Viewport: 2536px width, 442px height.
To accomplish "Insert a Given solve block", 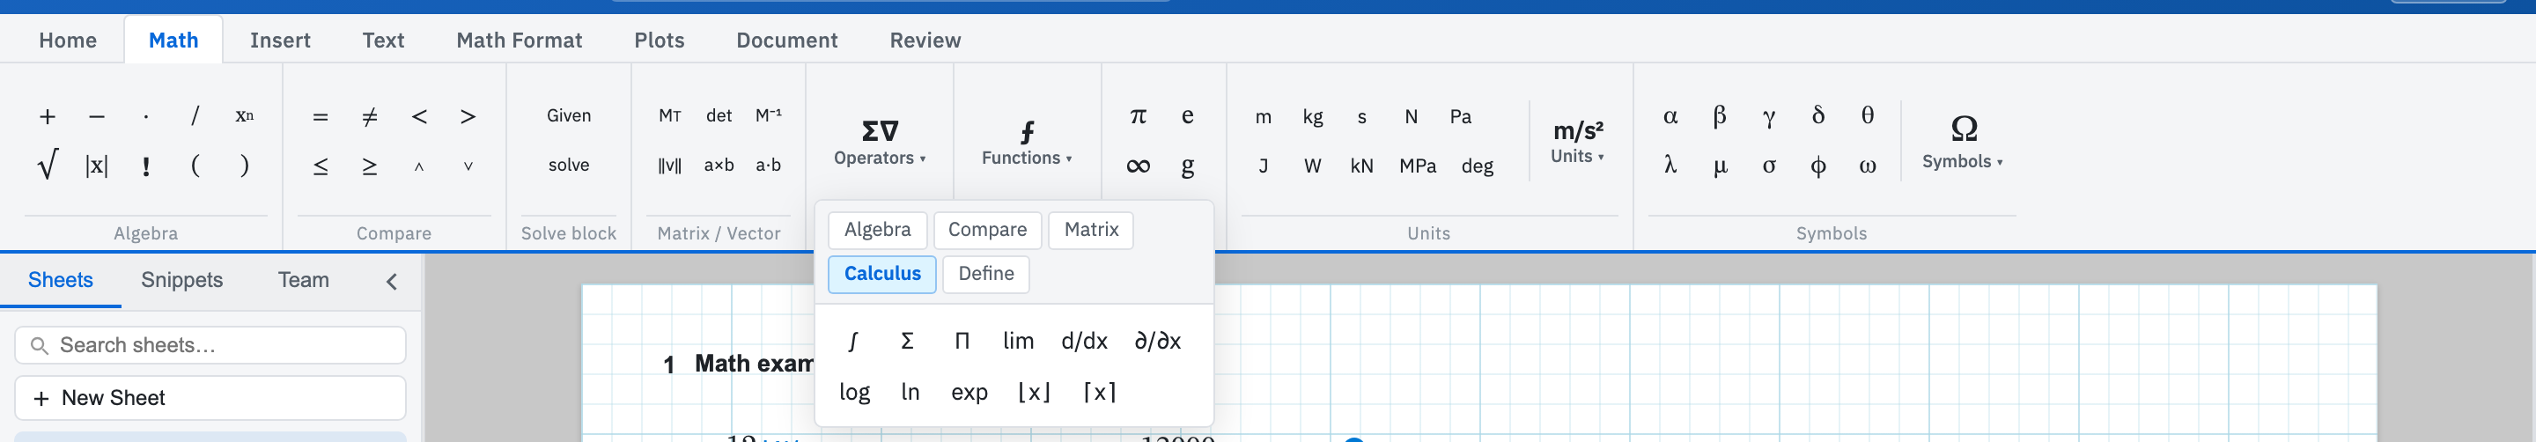I will [569, 116].
